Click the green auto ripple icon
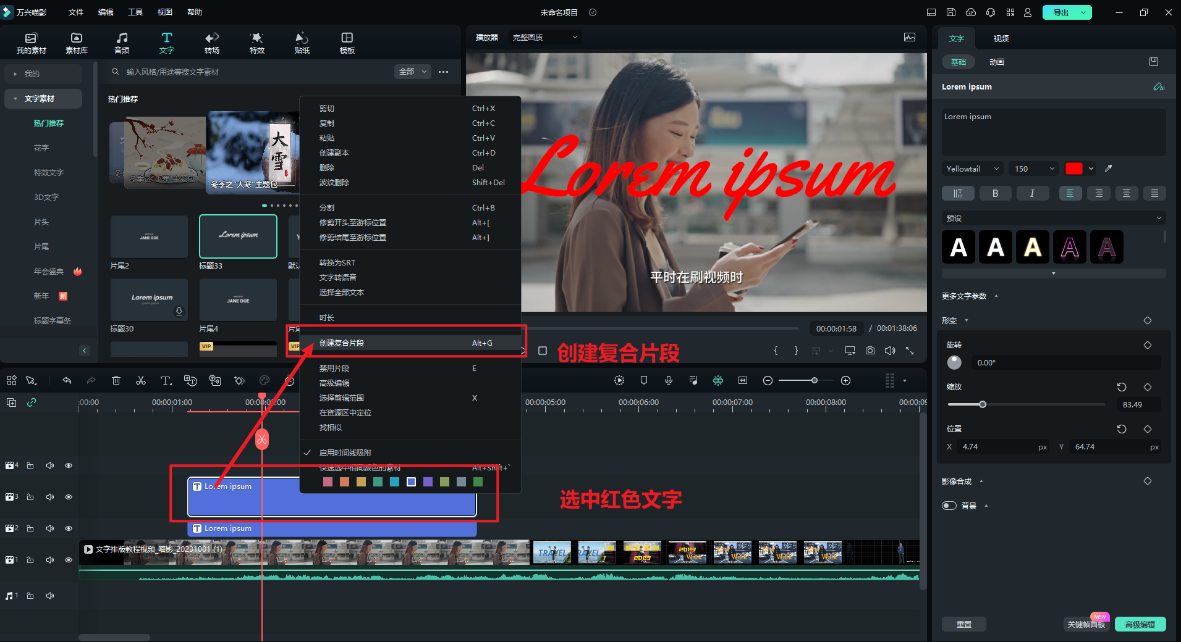The image size is (1181, 642). pyautogui.click(x=718, y=381)
